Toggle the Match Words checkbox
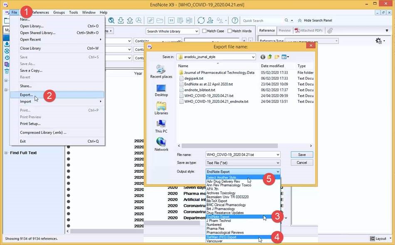This screenshot has width=395, height=245. [230, 31]
